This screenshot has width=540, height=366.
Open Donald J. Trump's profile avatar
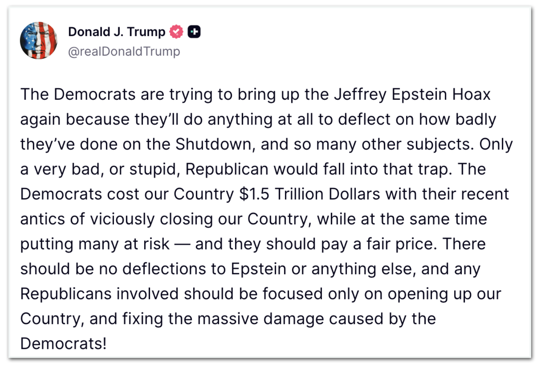(38, 40)
